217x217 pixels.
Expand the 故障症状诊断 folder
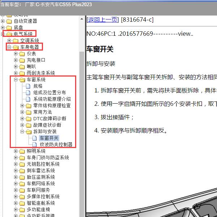point(22,125)
